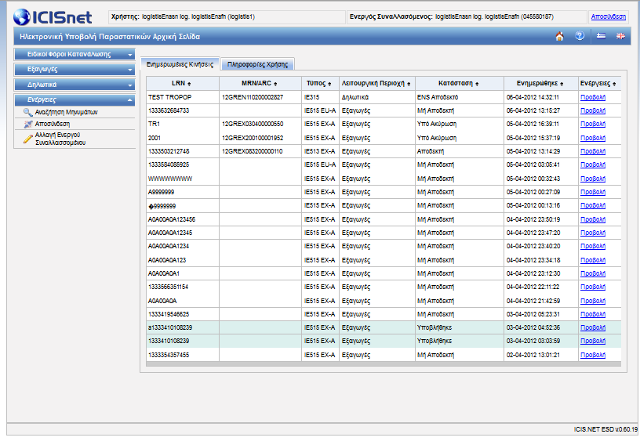Click Αποσύνδεση link at top right

tap(608, 16)
